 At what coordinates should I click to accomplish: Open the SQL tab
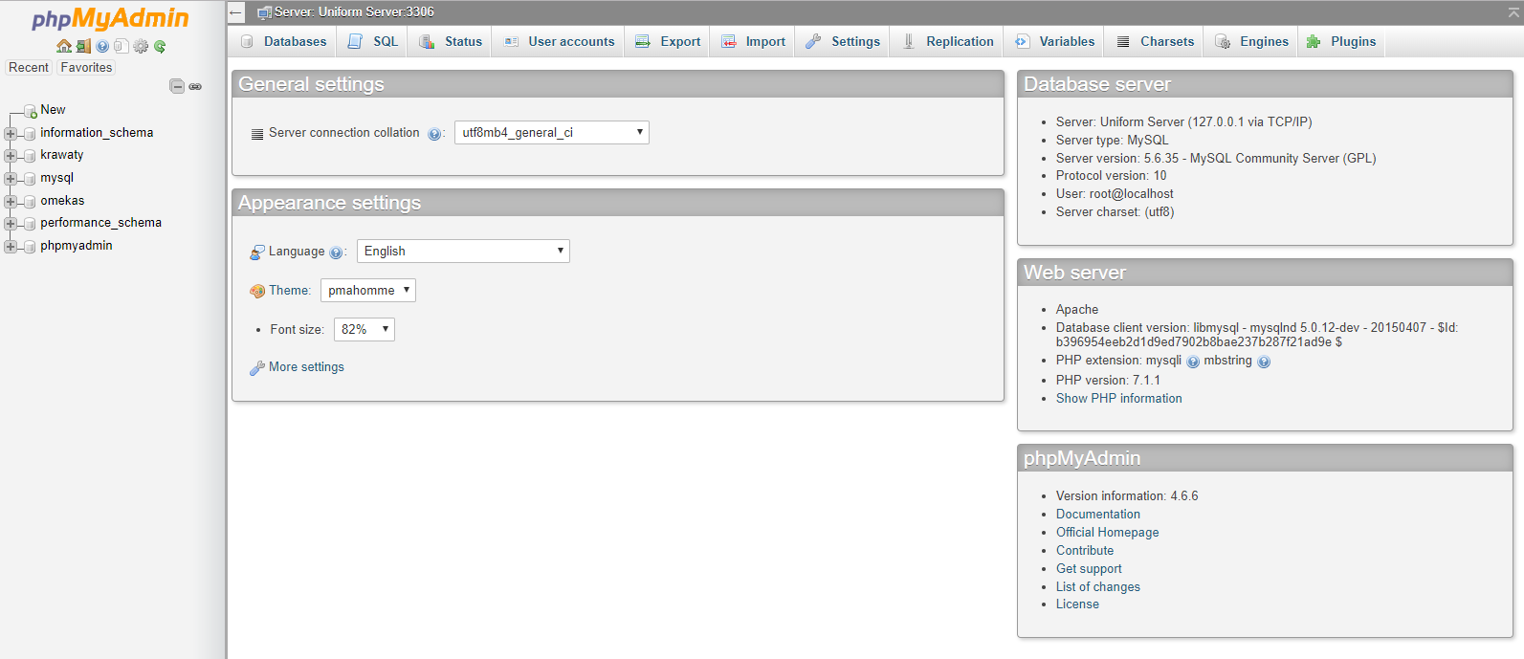[373, 41]
